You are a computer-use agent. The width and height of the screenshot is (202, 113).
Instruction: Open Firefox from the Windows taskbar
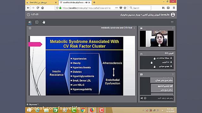tap(92, 110)
